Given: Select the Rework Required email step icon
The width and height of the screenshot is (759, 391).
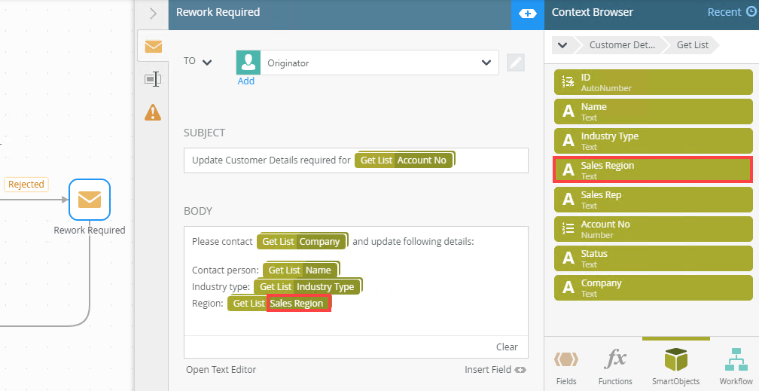Looking at the screenshot, I should 90,200.
